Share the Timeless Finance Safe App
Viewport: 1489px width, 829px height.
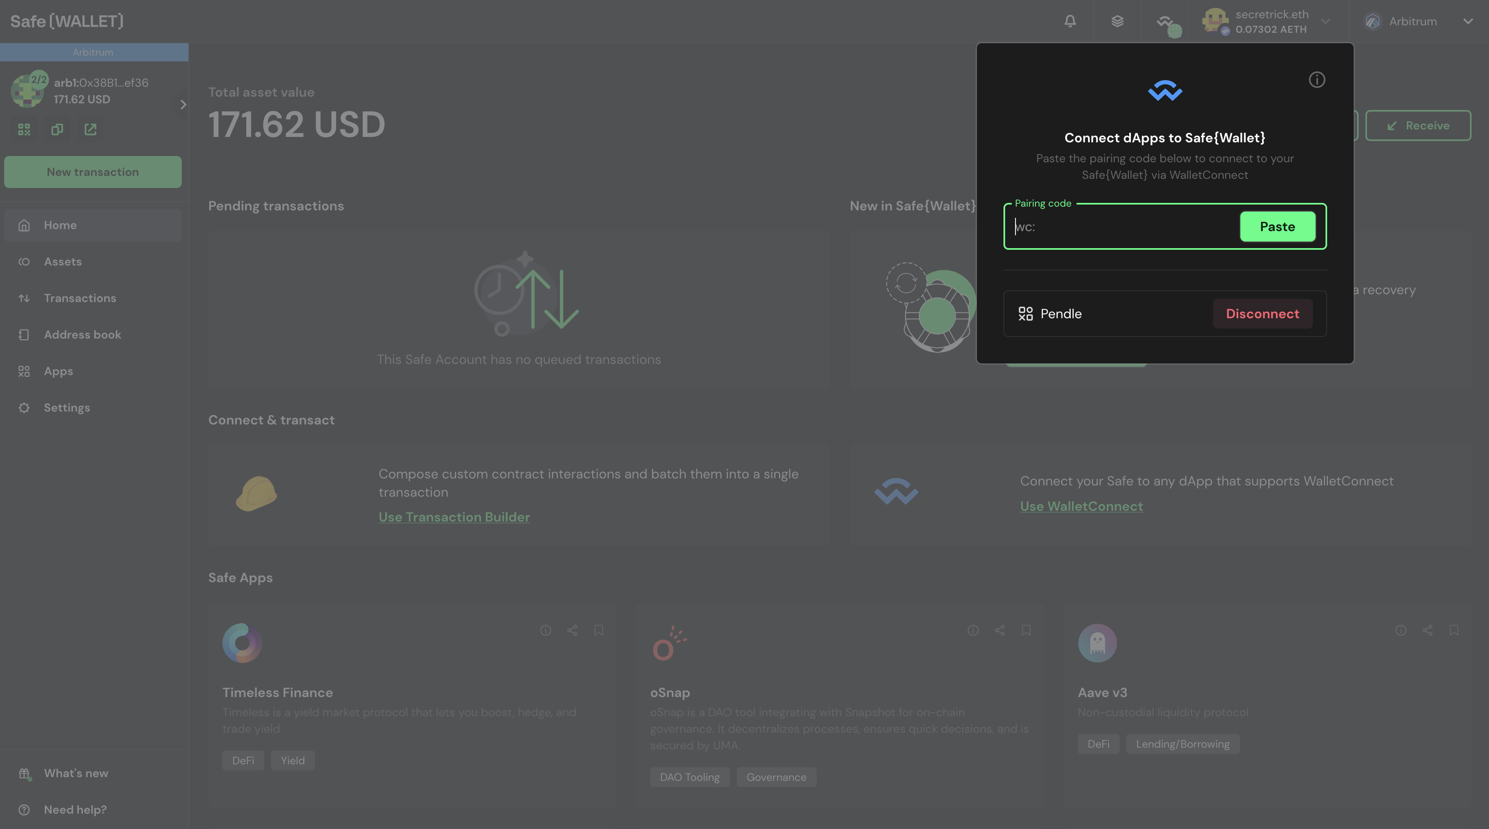(572, 630)
